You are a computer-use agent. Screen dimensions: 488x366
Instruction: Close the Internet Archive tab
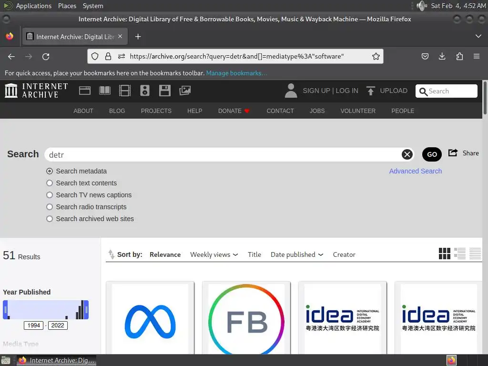(x=120, y=36)
